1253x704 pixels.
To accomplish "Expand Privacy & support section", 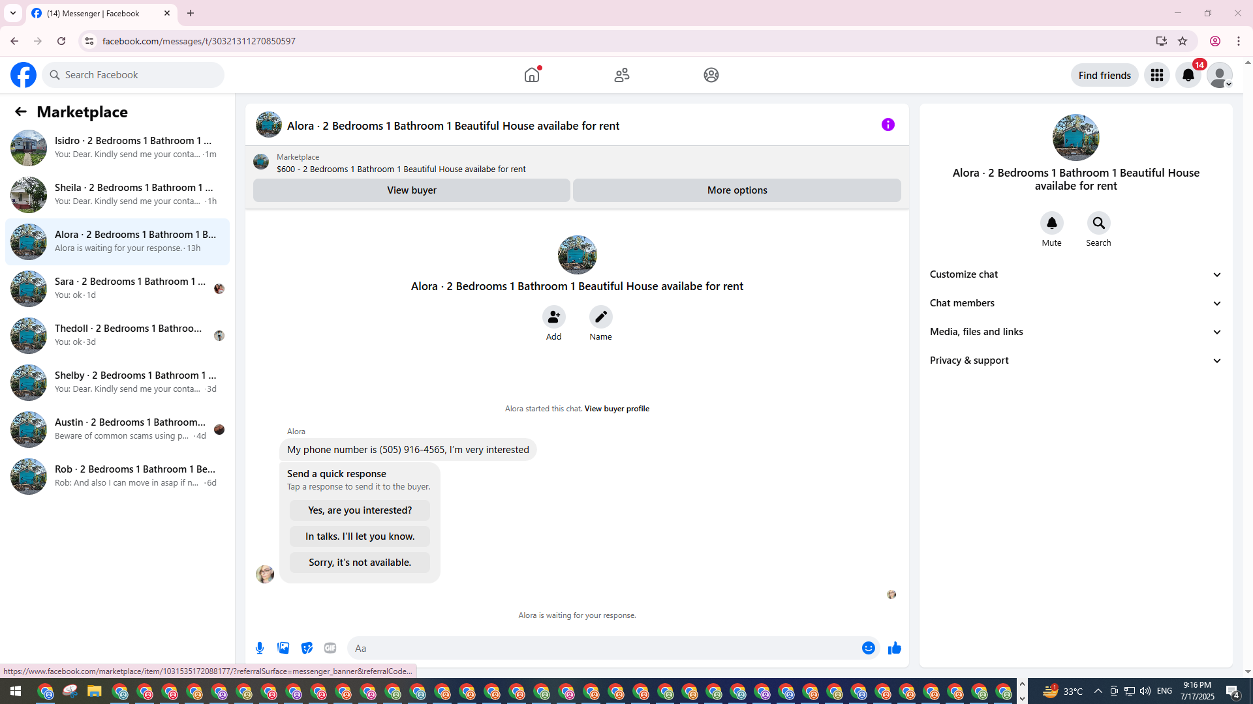I will [1076, 360].
